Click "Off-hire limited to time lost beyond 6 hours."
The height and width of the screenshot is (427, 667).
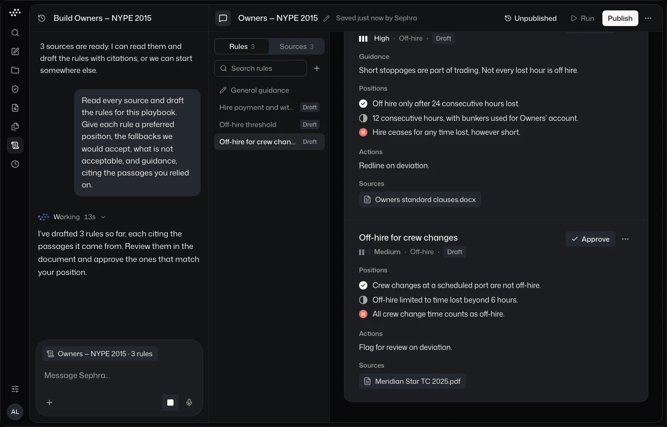click(445, 300)
